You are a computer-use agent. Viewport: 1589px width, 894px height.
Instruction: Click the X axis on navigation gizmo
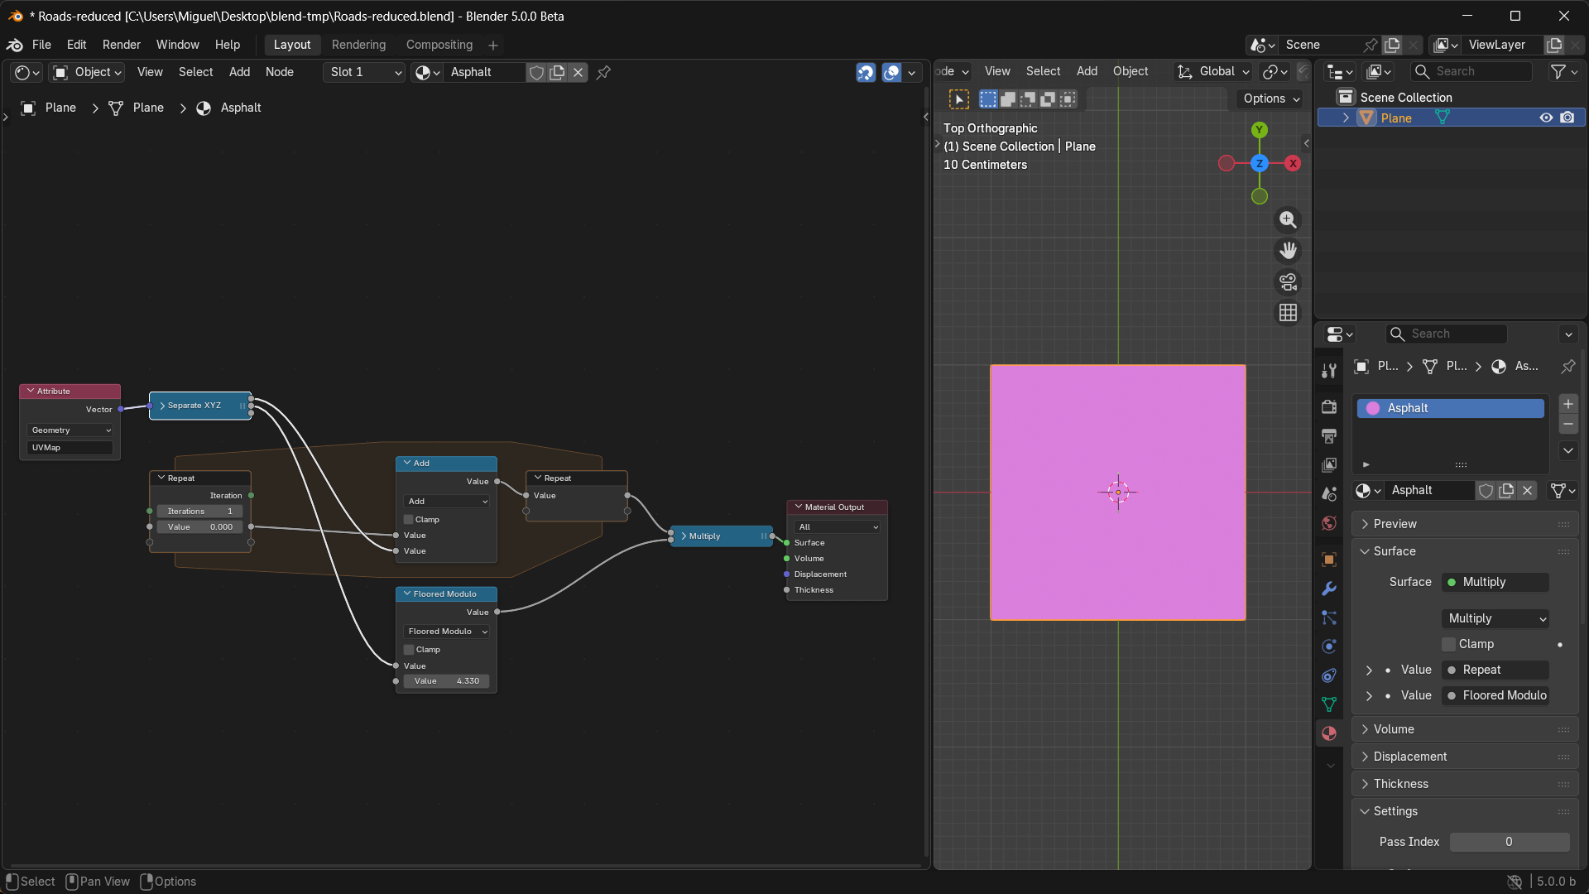[1293, 163]
